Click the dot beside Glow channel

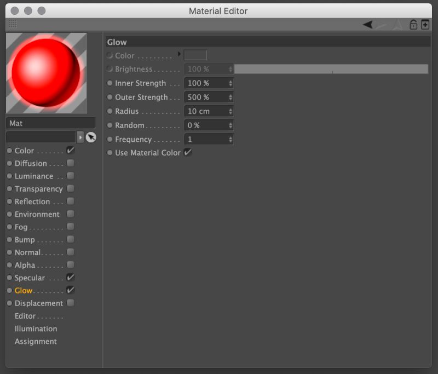9,290
